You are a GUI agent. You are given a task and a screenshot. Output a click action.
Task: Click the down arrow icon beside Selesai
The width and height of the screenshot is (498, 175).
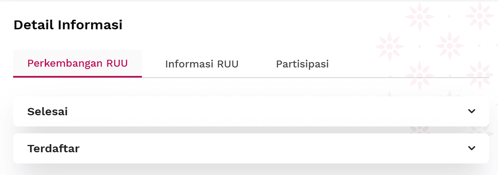point(471,111)
